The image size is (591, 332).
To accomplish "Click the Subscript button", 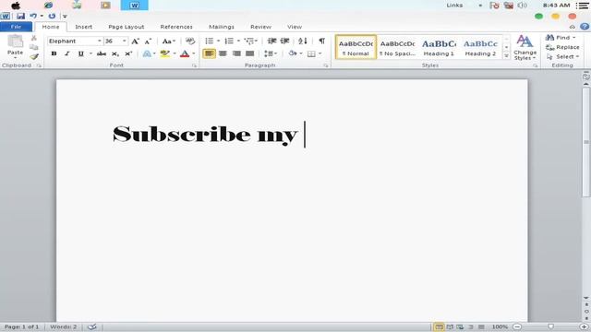I will click(115, 53).
